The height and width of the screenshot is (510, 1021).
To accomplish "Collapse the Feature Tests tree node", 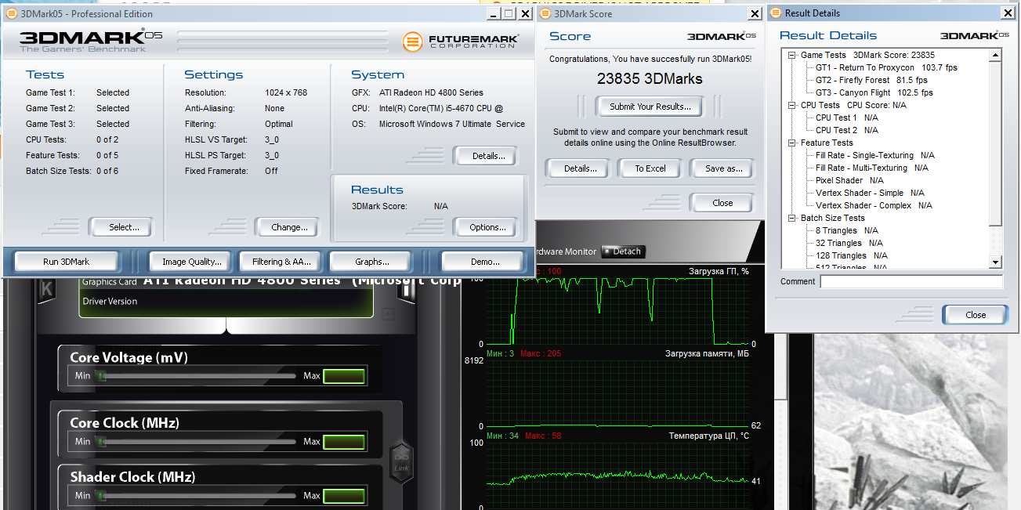I will point(792,143).
